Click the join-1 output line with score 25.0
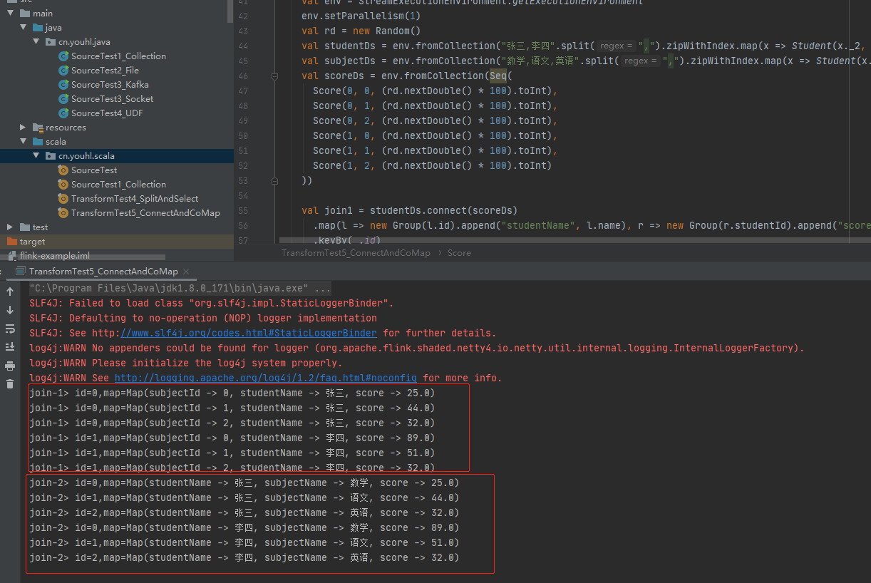871x583 pixels. pos(232,393)
